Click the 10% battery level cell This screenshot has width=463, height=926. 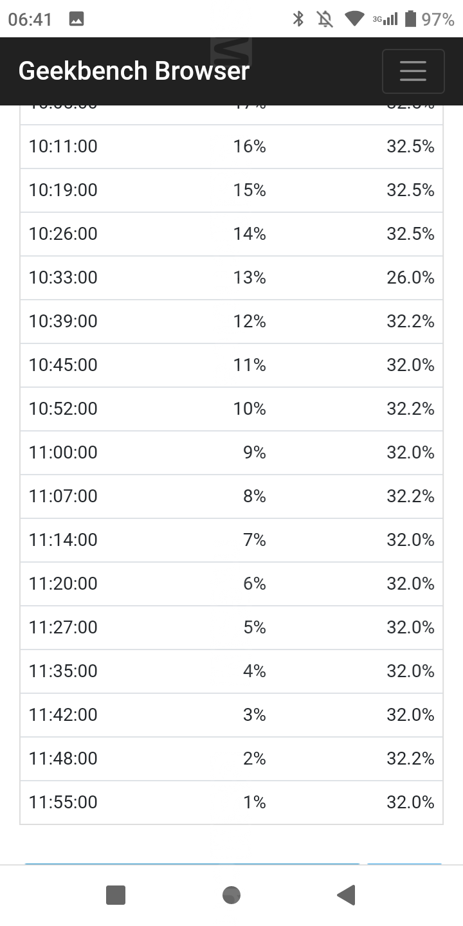pos(250,409)
